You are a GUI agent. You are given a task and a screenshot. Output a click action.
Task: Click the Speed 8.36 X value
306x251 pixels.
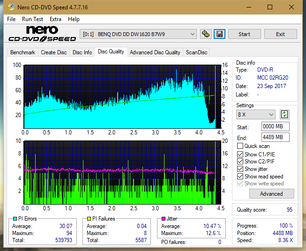[285, 240]
